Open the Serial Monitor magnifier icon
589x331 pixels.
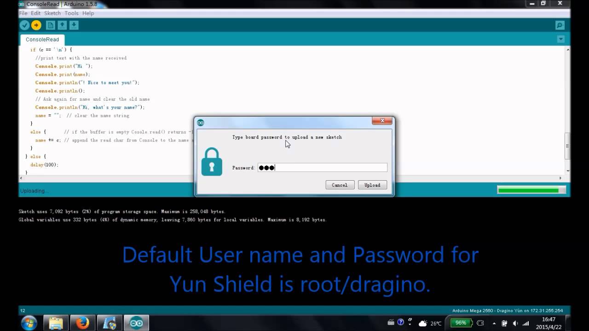(x=560, y=25)
